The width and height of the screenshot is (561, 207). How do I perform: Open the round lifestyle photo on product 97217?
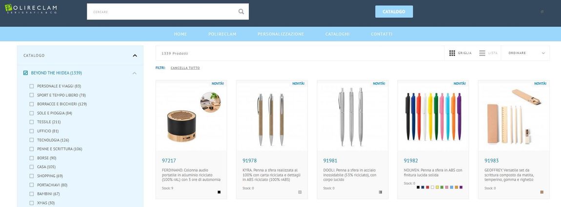click(x=210, y=102)
